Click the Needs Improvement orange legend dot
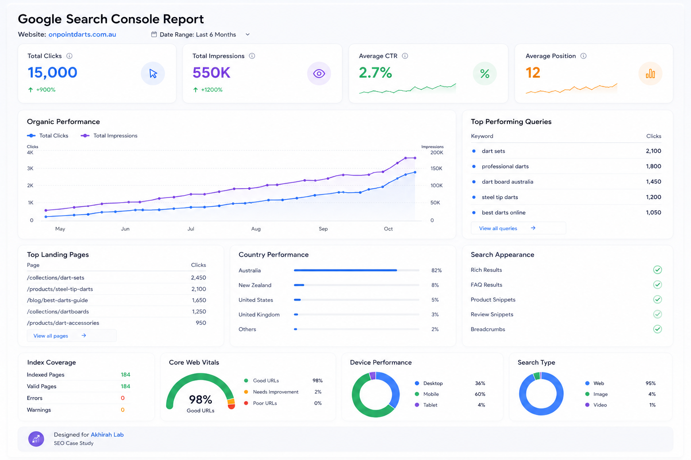This screenshot has height=460, width=691. coord(246,392)
